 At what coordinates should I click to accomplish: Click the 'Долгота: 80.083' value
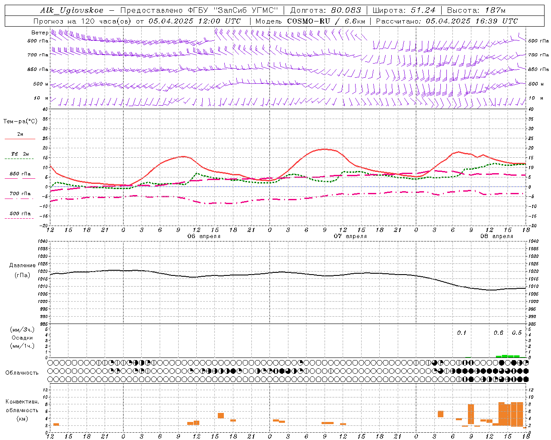[x=325, y=10]
